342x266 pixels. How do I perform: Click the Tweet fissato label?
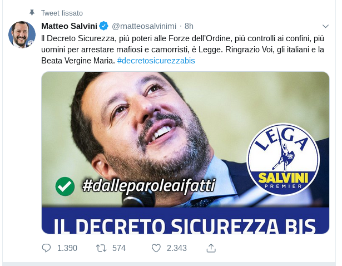tap(62, 13)
